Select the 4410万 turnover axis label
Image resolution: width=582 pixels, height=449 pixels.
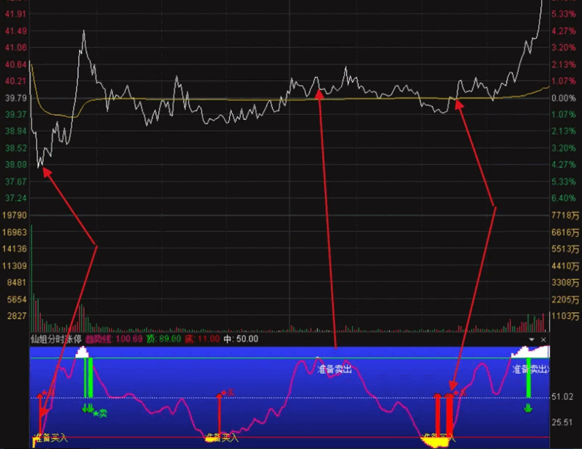565,266
